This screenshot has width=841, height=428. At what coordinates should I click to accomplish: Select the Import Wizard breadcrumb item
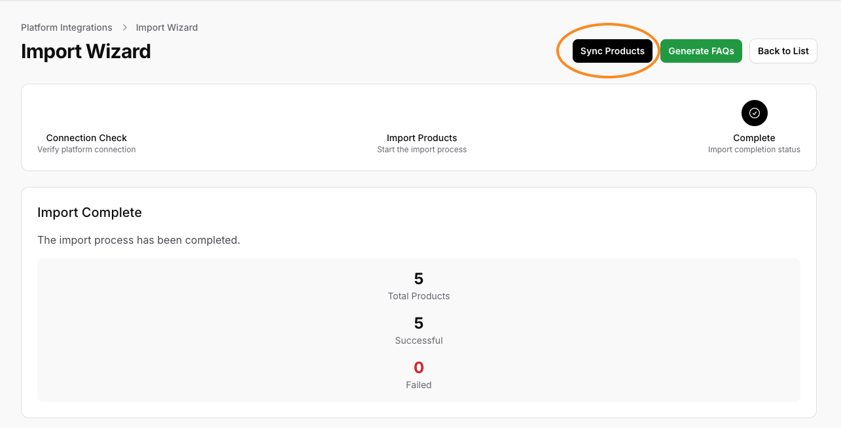pyautogui.click(x=167, y=27)
